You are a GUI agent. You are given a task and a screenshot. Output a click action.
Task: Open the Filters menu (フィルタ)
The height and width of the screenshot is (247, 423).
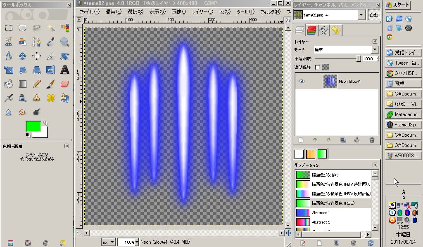270,12
